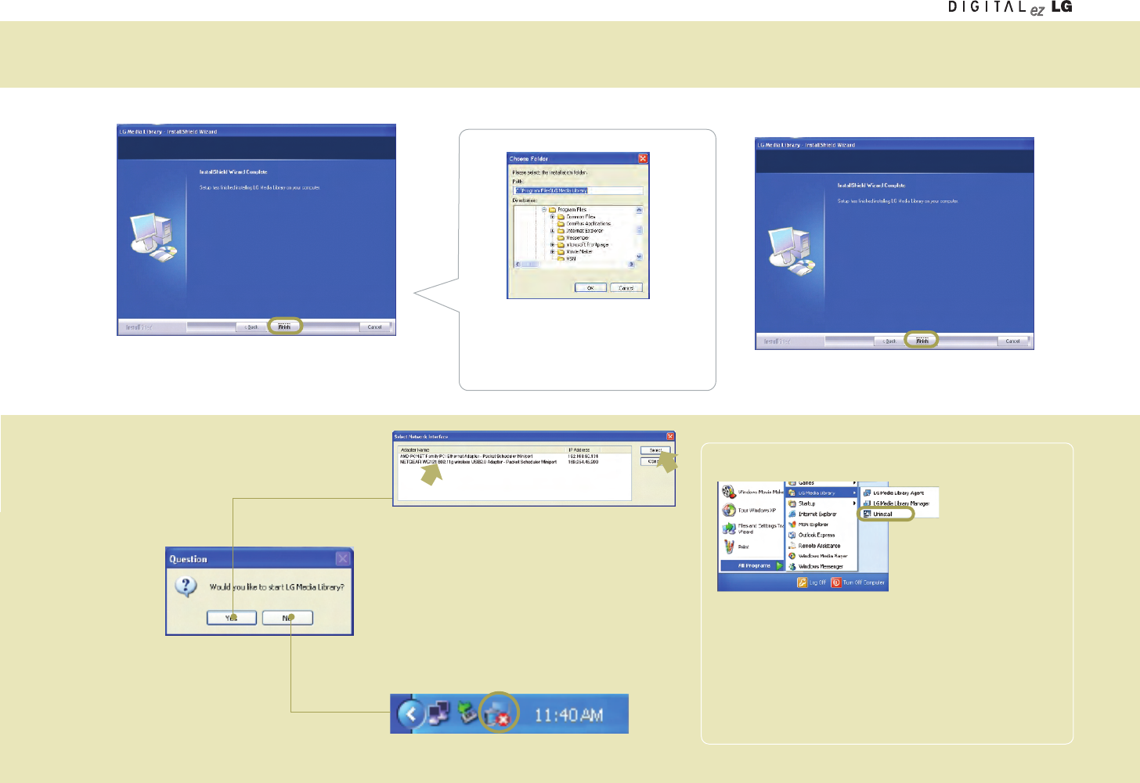This screenshot has width=1140, height=783.
Task: Click All Programs in the Start menu
Action: pos(752,565)
